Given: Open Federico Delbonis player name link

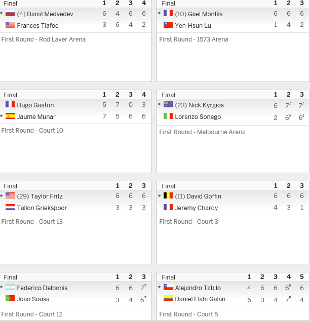Looking at the screenshot, I should (42, 288).
